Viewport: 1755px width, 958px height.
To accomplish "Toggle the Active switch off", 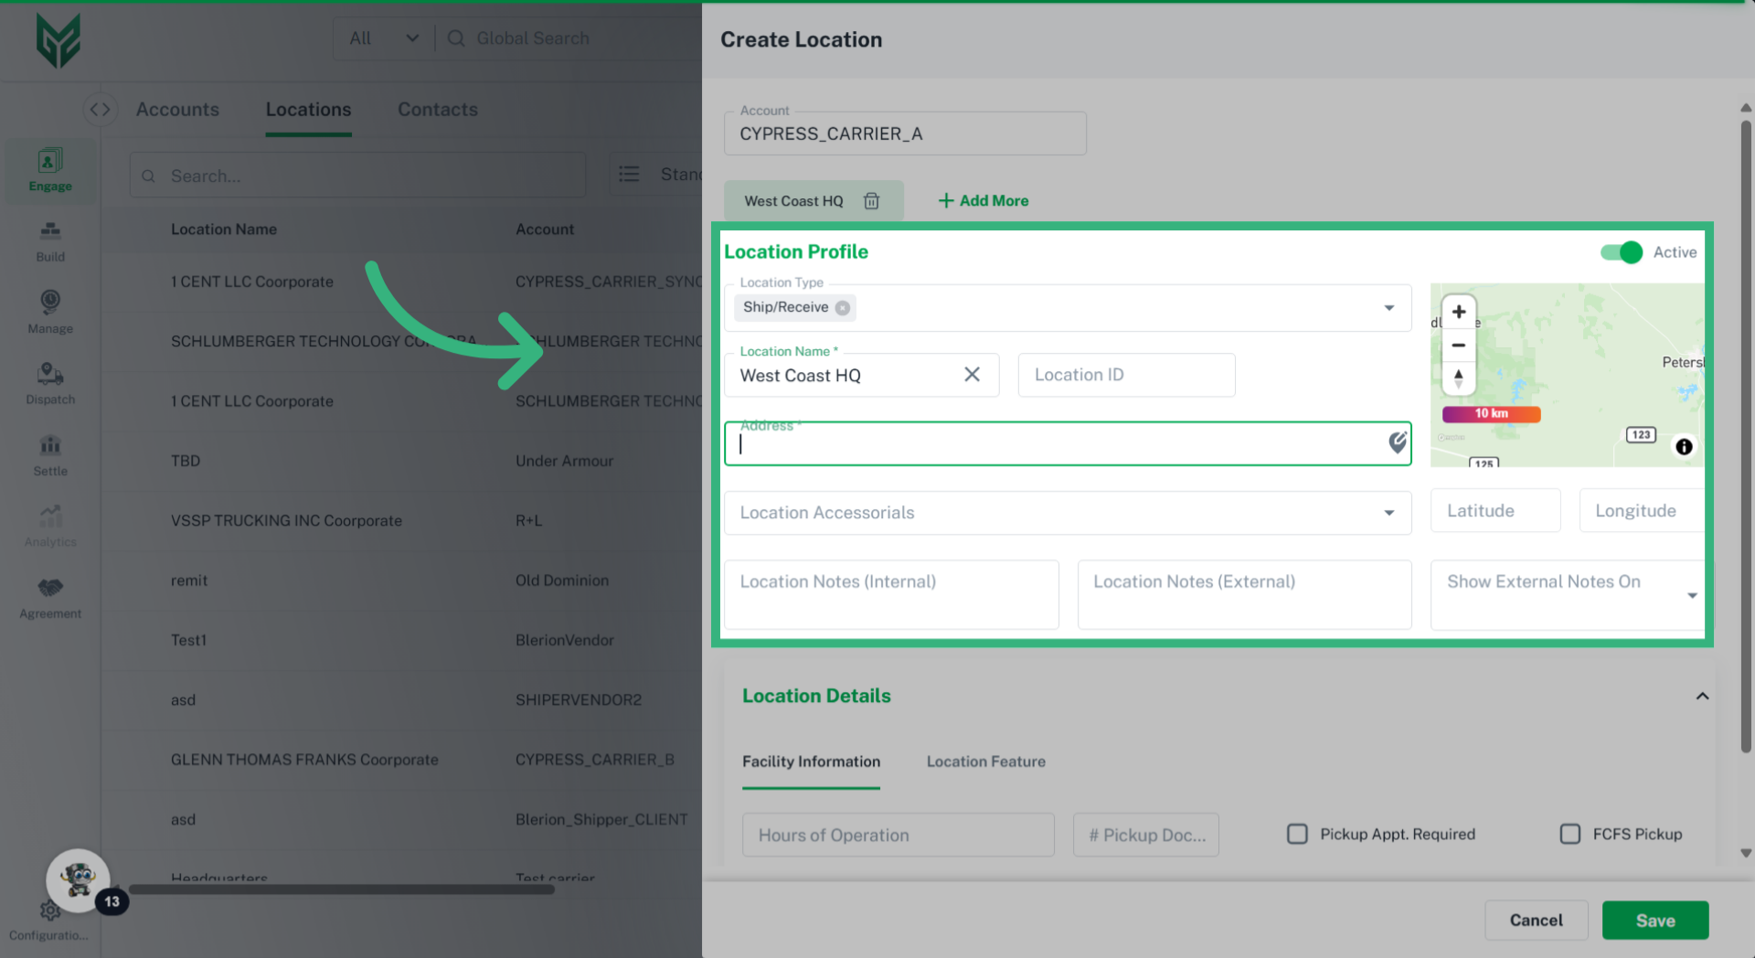I will point(1620,252).
